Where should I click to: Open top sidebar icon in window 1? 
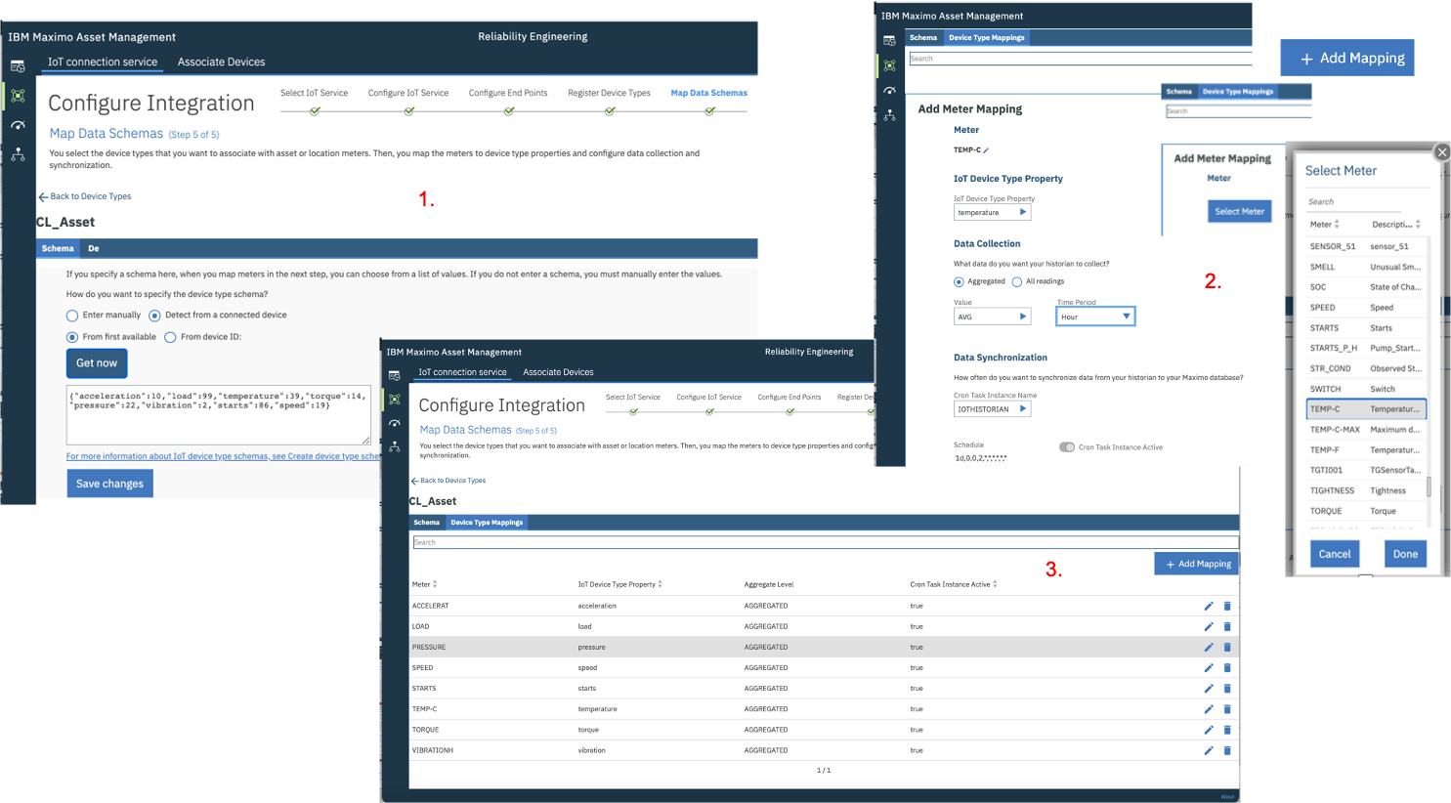[x=18, y=66]
